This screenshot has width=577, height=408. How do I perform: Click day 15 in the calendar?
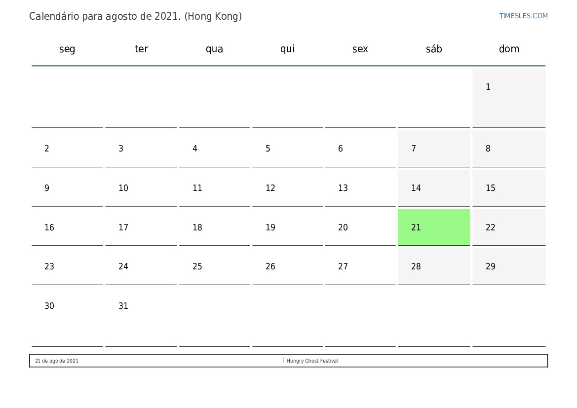509,188
